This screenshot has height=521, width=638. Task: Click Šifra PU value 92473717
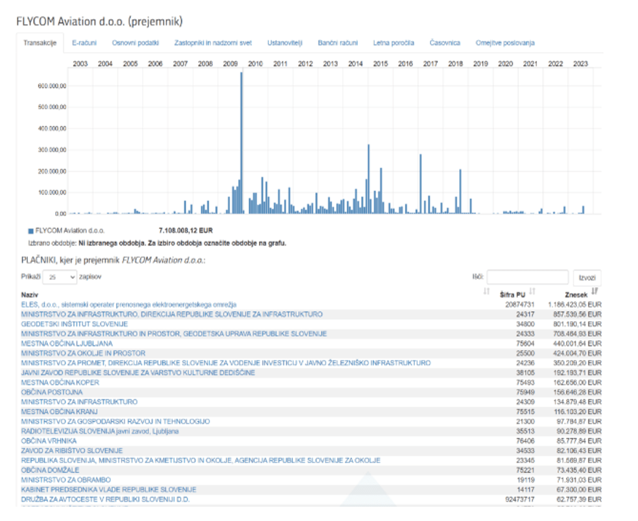[519, 500]
